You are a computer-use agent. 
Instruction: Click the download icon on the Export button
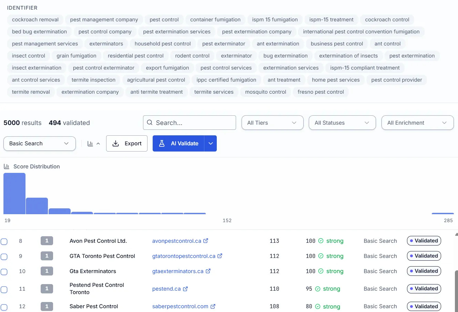(115, 143)
